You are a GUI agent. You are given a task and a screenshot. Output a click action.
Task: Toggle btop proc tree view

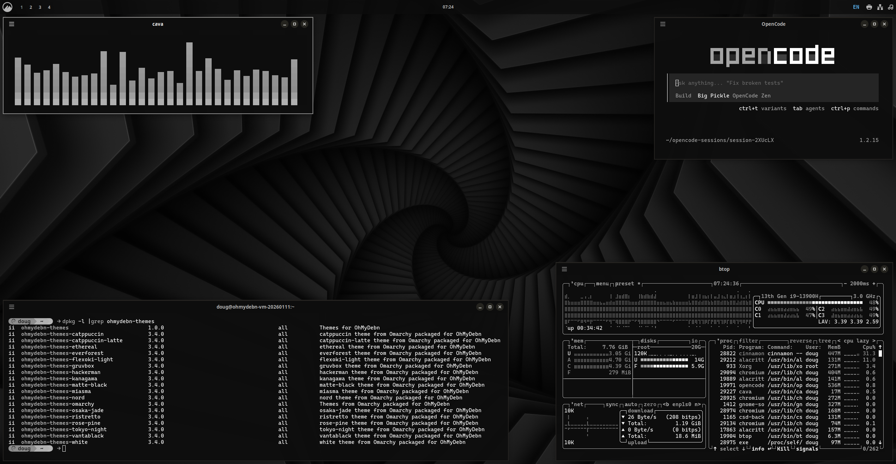(824, 341)
